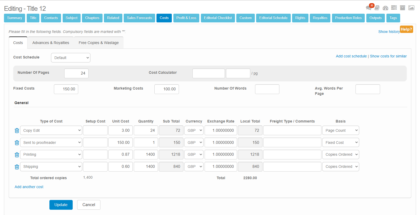Remove the Shipping cost row via trash icon
The height and width of the screenshot is (215, 420).
point(17,167)
